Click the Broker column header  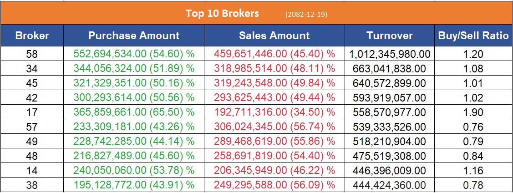tap(32, 36)
